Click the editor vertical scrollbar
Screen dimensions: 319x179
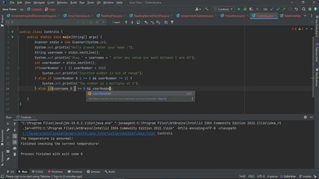click(313, 67)
